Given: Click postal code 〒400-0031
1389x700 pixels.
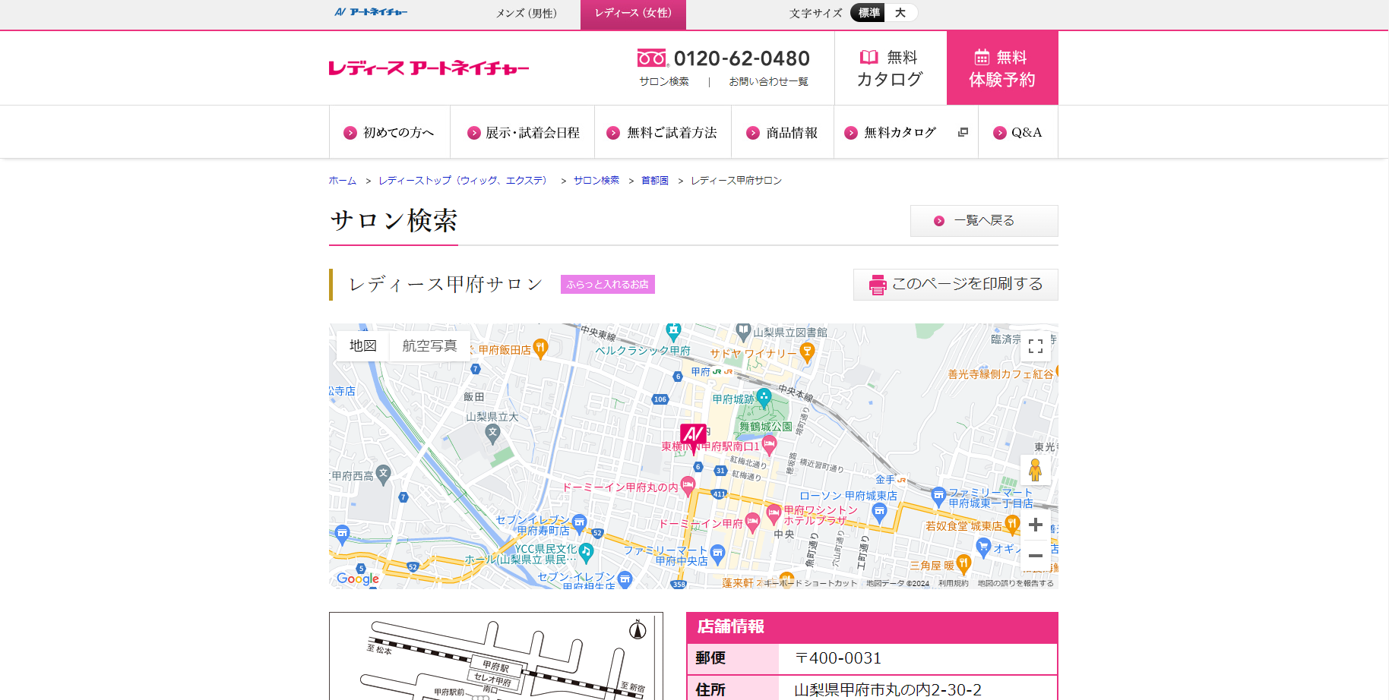Looking at the screenshot, I should tap(838, 658).
